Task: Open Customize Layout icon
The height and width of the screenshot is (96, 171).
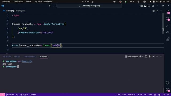Action: [x=153, y=6]
